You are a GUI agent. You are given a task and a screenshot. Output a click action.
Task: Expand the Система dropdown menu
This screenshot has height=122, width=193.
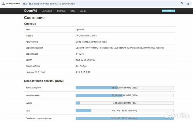(62, 11)
